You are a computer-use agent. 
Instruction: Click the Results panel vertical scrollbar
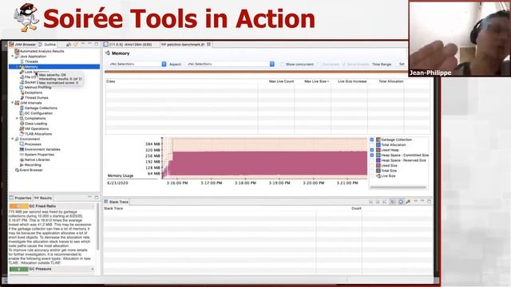[x=97, y=226]
